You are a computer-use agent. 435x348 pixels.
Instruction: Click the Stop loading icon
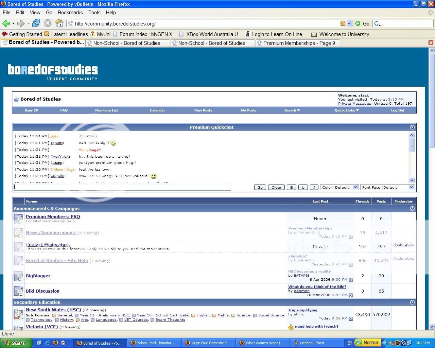click(x=48, y=23)
